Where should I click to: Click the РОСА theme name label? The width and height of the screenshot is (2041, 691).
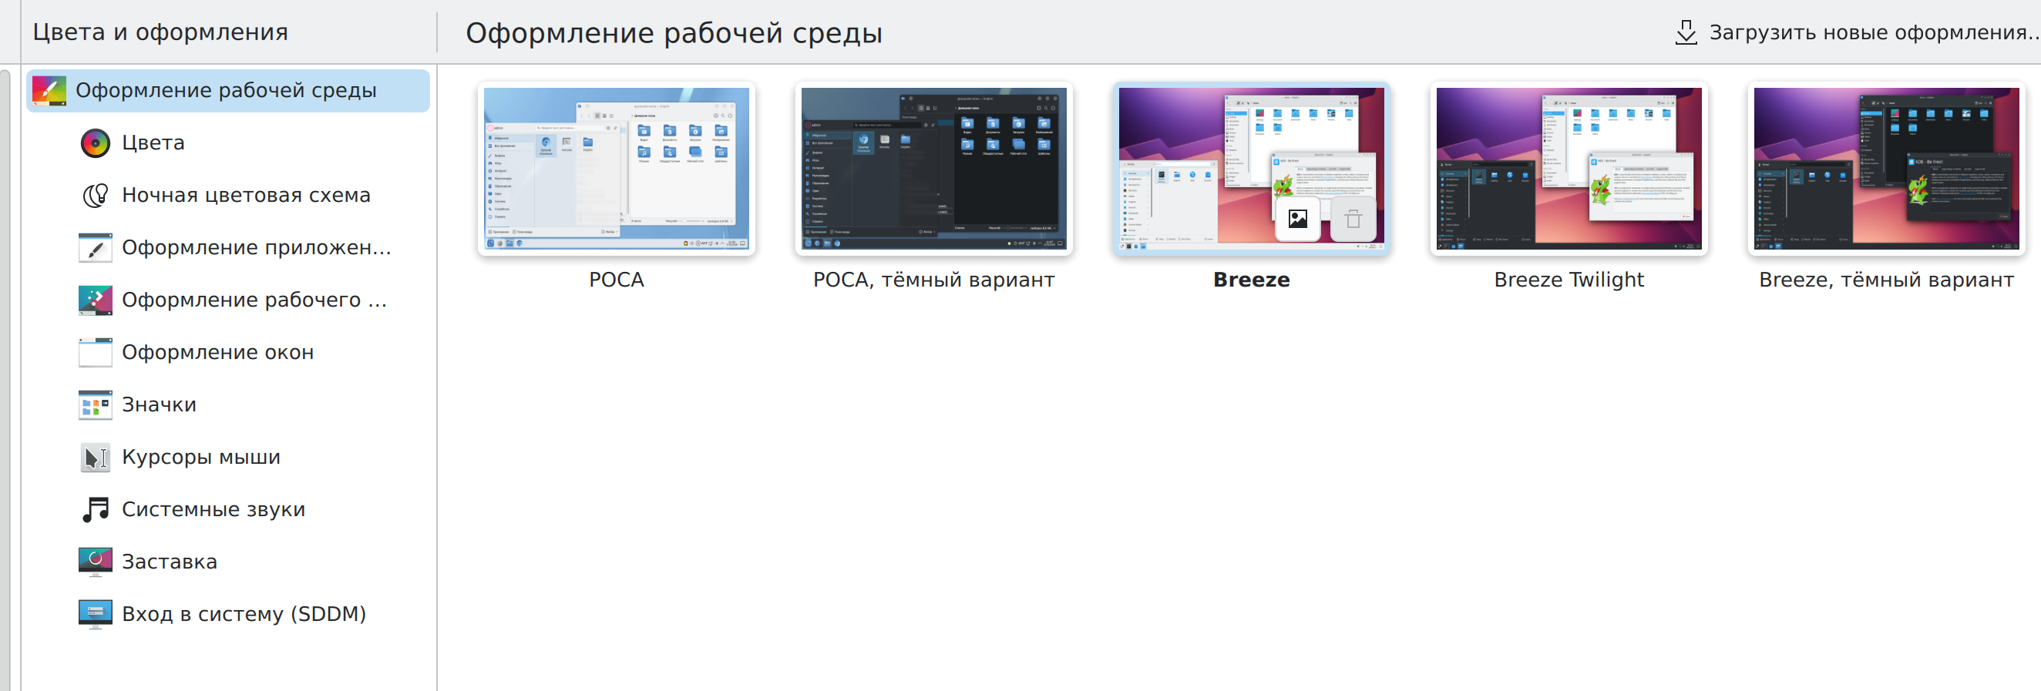pos(617,280)
